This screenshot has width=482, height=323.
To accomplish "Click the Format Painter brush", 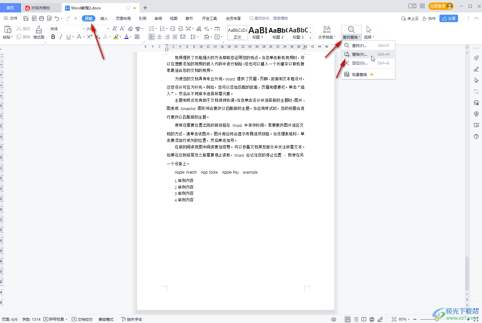I will click(39, 32).
